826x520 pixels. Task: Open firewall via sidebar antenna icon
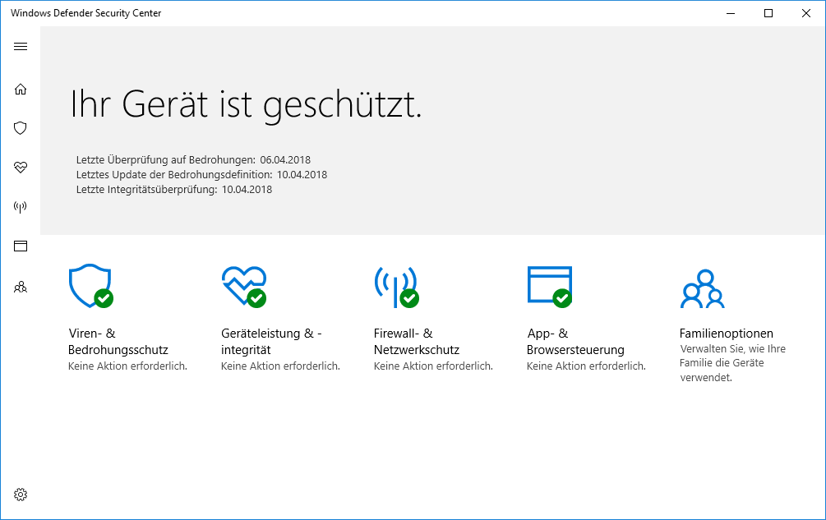pos(21,207)
